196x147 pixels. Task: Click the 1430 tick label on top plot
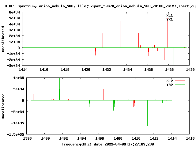tap(190, 70)
